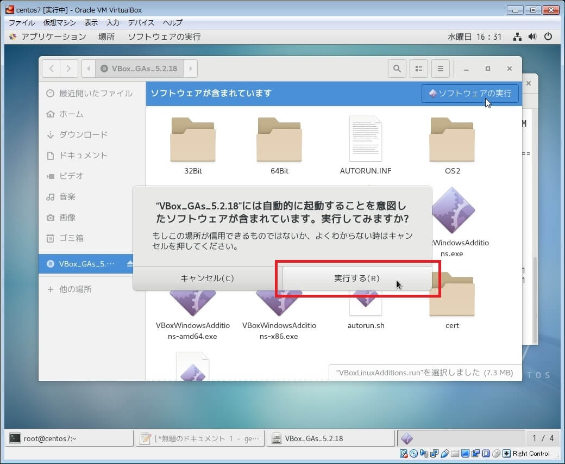
Task: Switch to list view icon
Action: (419, 69)
